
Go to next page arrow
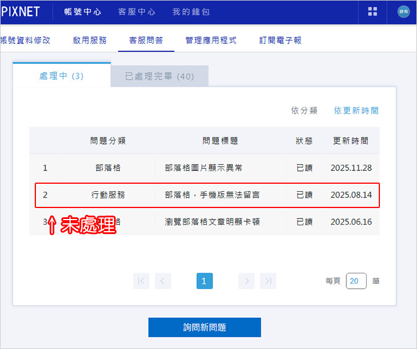click(x=246, y=281)
